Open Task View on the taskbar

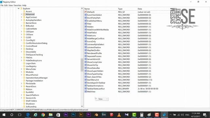coord(20,115)
